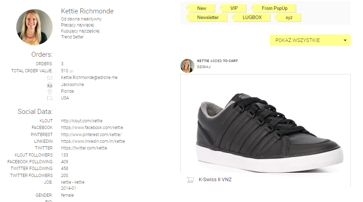
Task: Click the envelope icon beside the email
Action: 50,78
